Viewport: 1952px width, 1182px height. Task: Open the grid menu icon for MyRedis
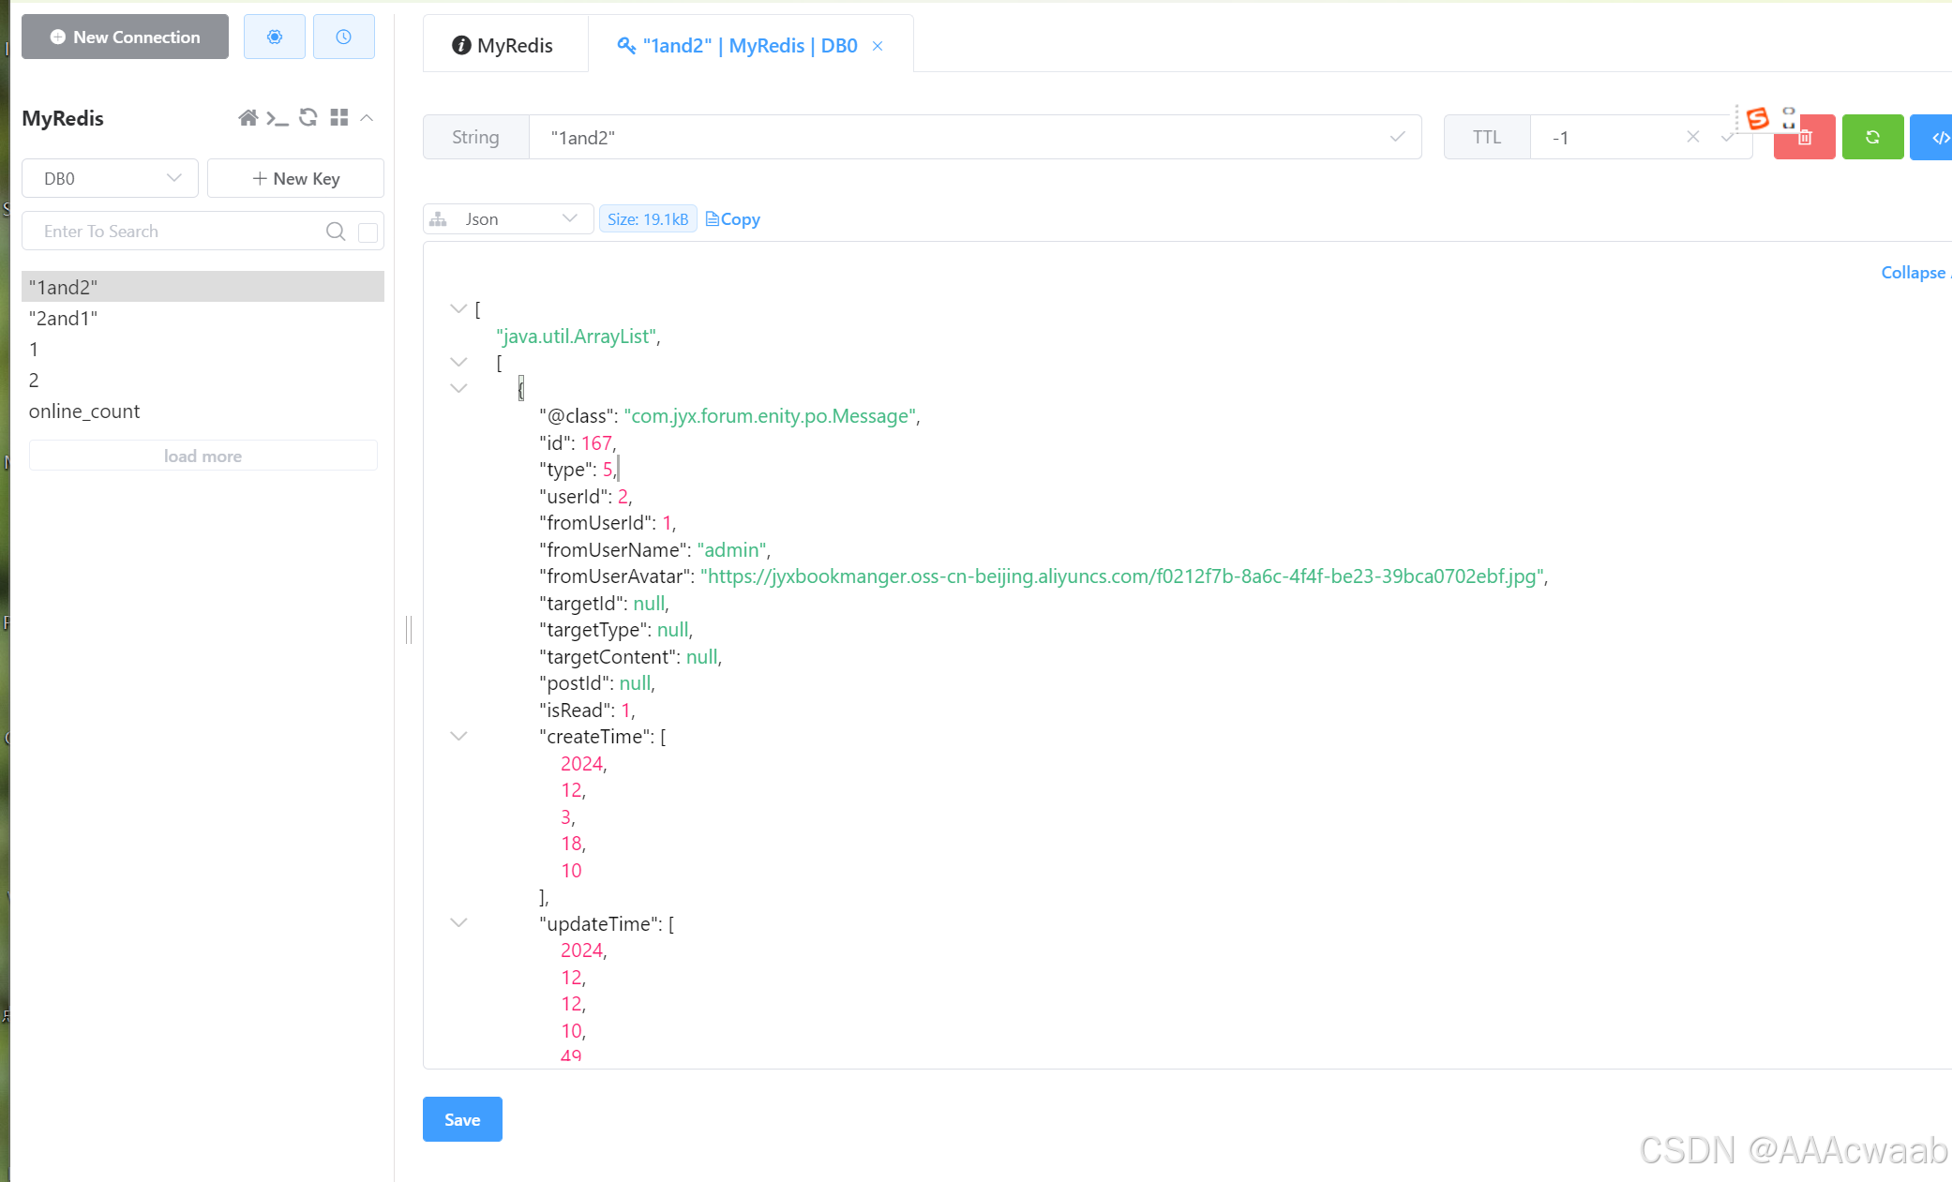[x=339, y=118]
